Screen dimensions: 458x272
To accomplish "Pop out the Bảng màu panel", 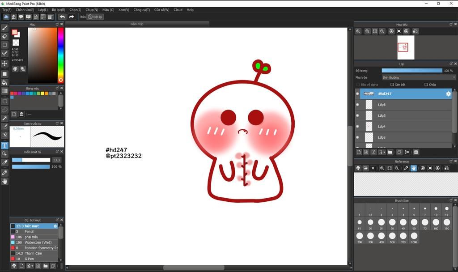I will pyautogui.click(x=57, y=88).
